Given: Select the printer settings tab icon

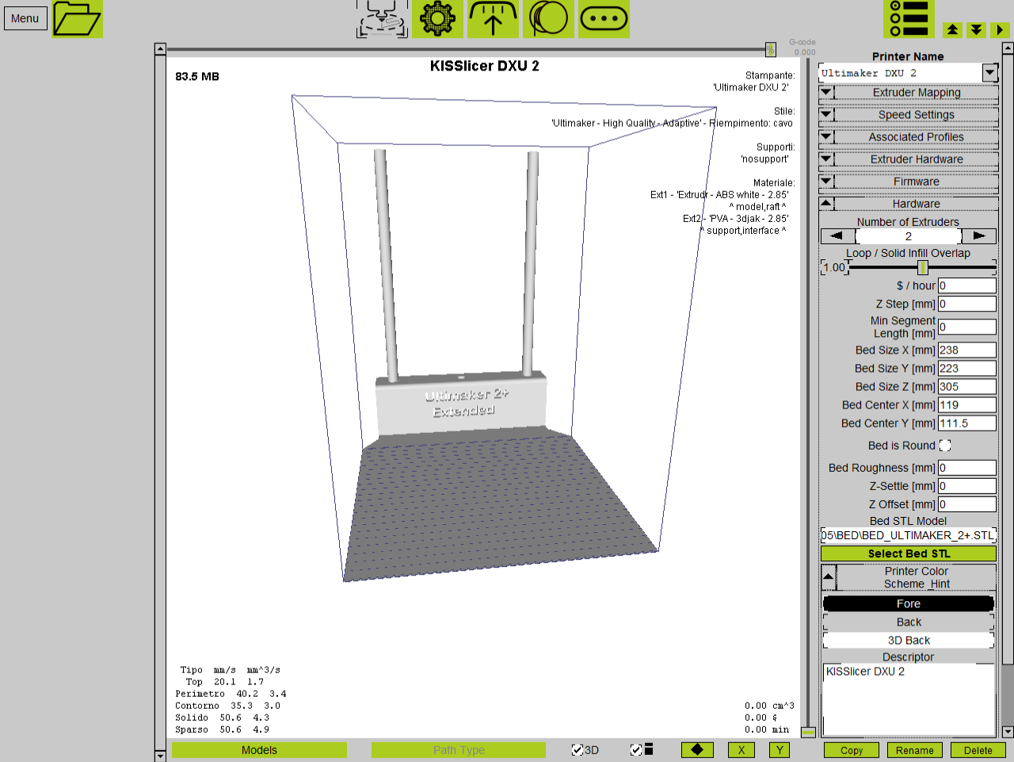Looking at the screenshot, I should tap(382, 19).
